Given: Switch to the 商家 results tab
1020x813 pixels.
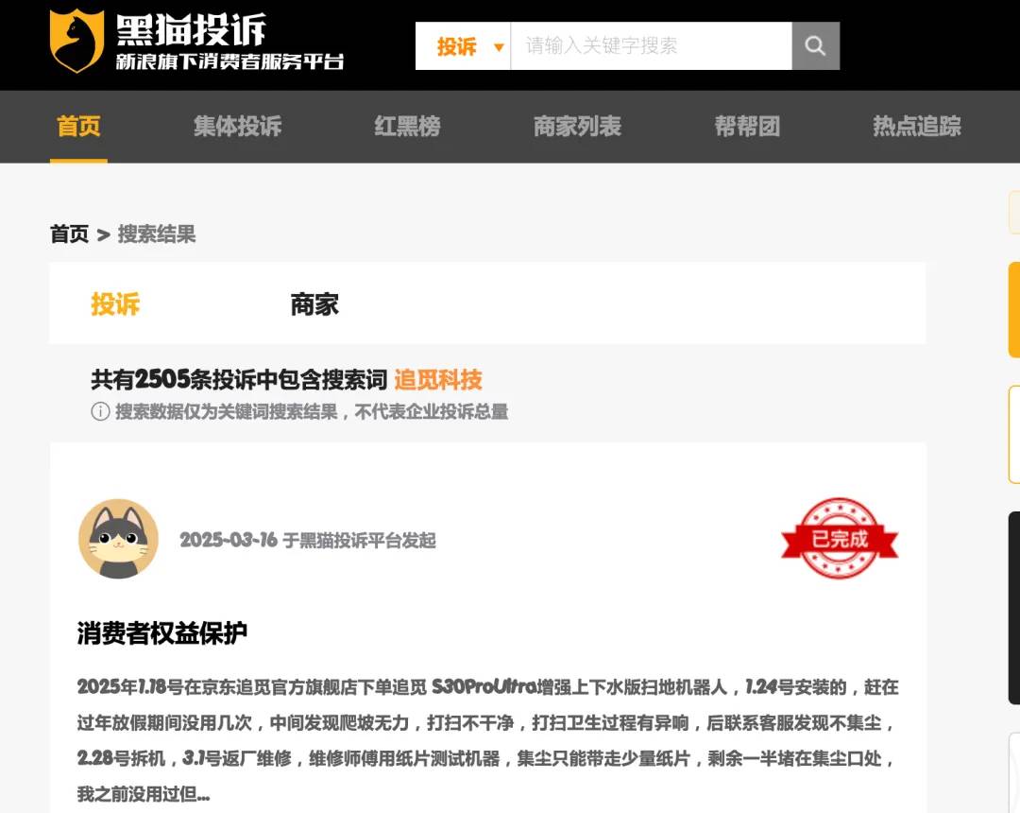Looking at the screenshot, I should tap(314, 304).
